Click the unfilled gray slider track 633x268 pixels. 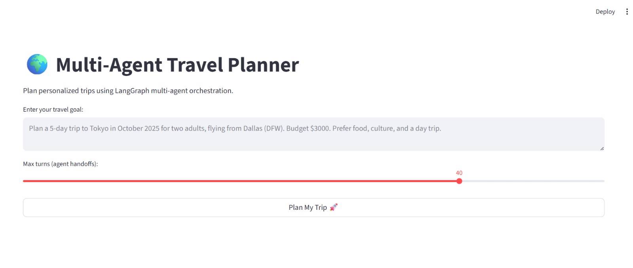coord(532,181)
